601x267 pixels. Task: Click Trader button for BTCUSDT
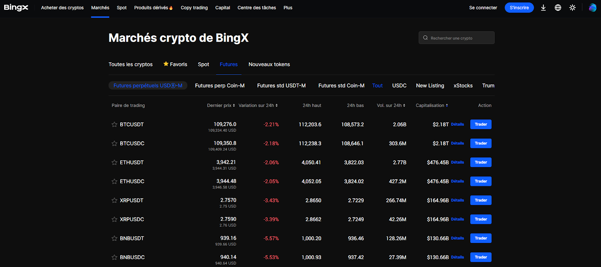[481, 124]
